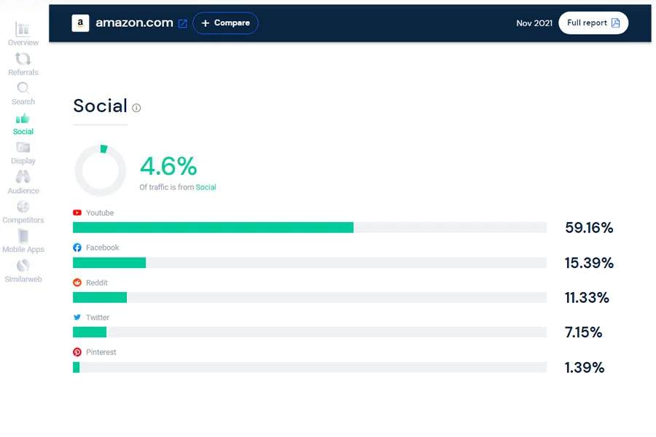
Task: Click the Youtube label text
Action: [100, 213]
